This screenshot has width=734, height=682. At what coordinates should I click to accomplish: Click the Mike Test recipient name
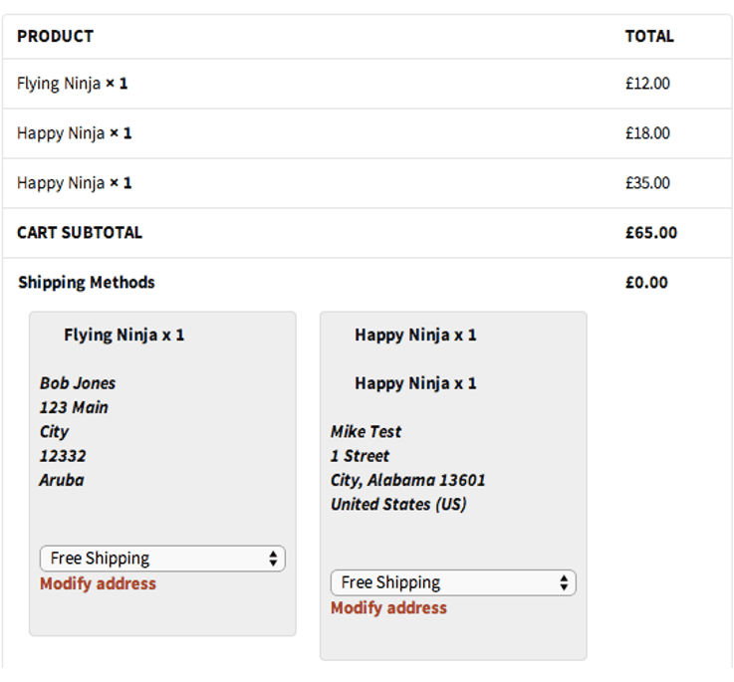pos(367,432)
